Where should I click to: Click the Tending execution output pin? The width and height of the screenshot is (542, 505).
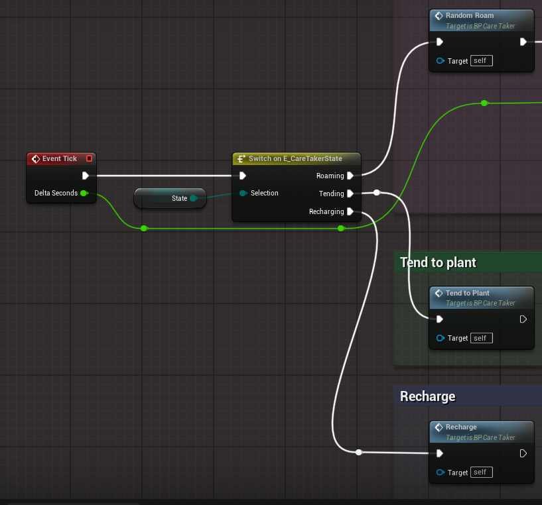point(350,194)
